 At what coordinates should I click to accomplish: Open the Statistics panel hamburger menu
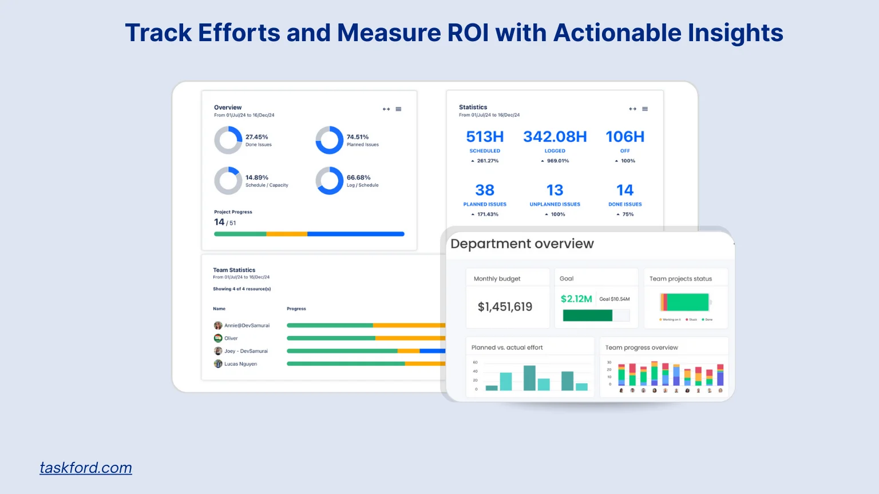pos(645,109)
